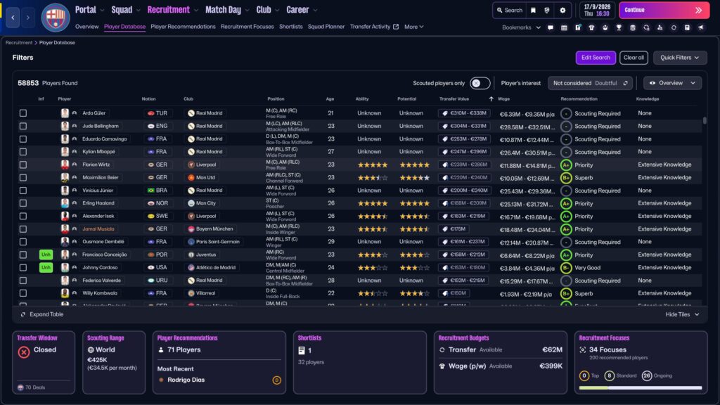Open the Squad Planner tab
The width and height of the screenshot is (720, 405).
326,27
